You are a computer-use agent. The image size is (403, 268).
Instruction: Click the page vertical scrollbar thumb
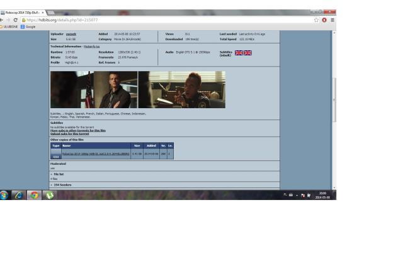(334, 100)
